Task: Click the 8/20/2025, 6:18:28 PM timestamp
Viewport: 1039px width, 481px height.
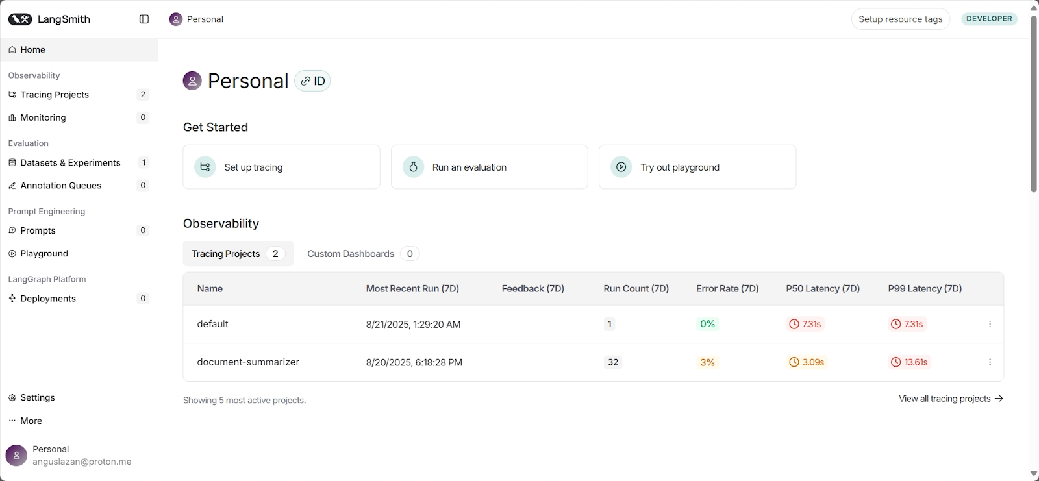Action: pyautogui.click(x=414, y=363)
